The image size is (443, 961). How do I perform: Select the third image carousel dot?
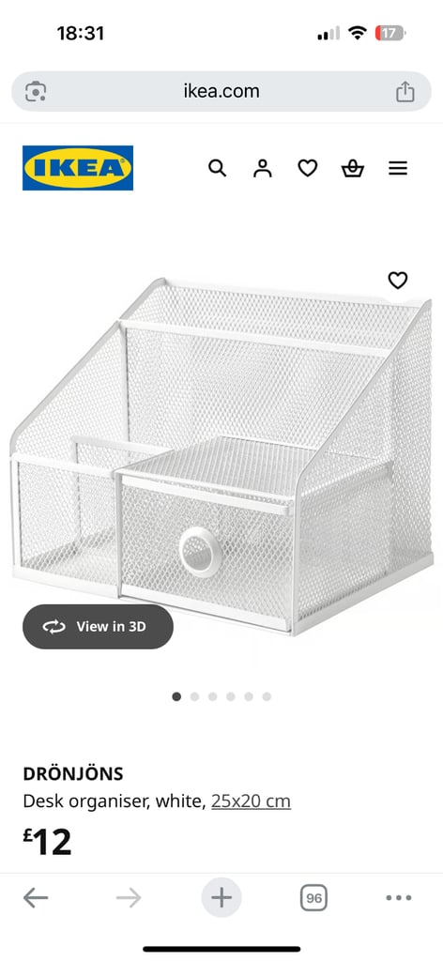tap(213, 696)
